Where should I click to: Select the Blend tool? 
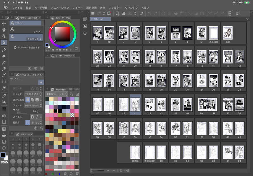pyautogui.click(x=4, y=115)
